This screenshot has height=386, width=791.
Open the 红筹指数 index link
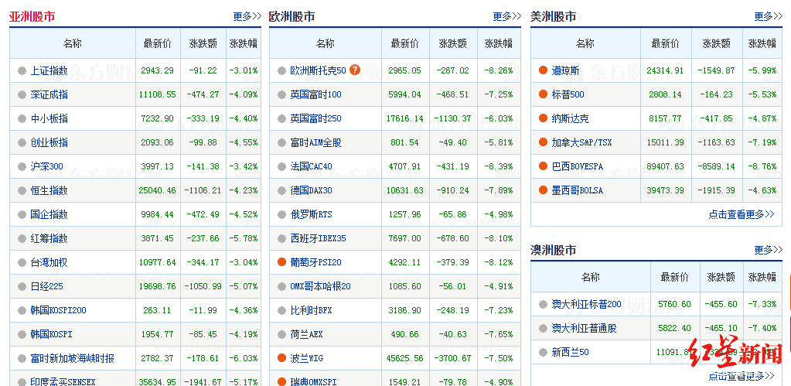click(x=49, y=238)
